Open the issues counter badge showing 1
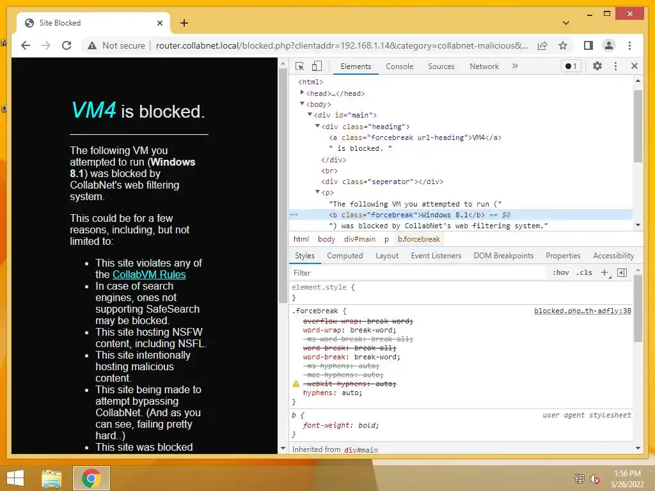Screen dimensions: 655x491 [571, 66]
